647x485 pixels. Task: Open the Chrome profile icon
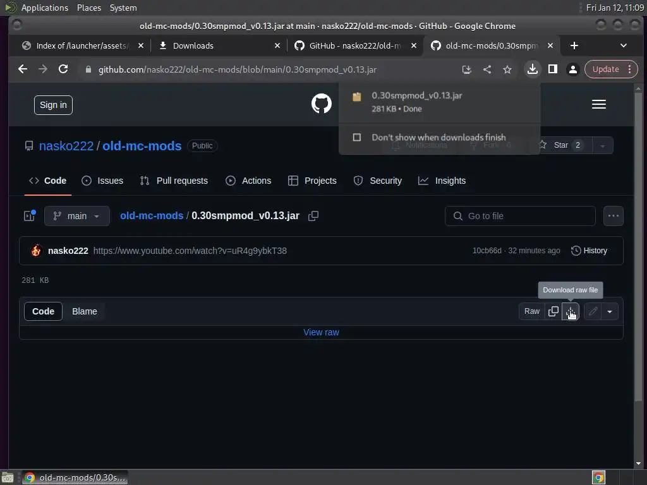(573, 69)
